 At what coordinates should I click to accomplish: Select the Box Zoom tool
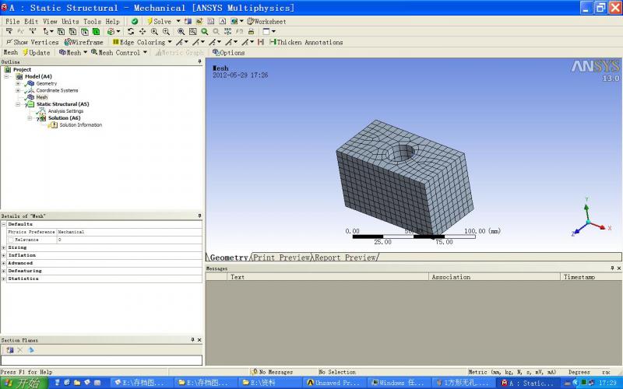(x=166, y=31)
